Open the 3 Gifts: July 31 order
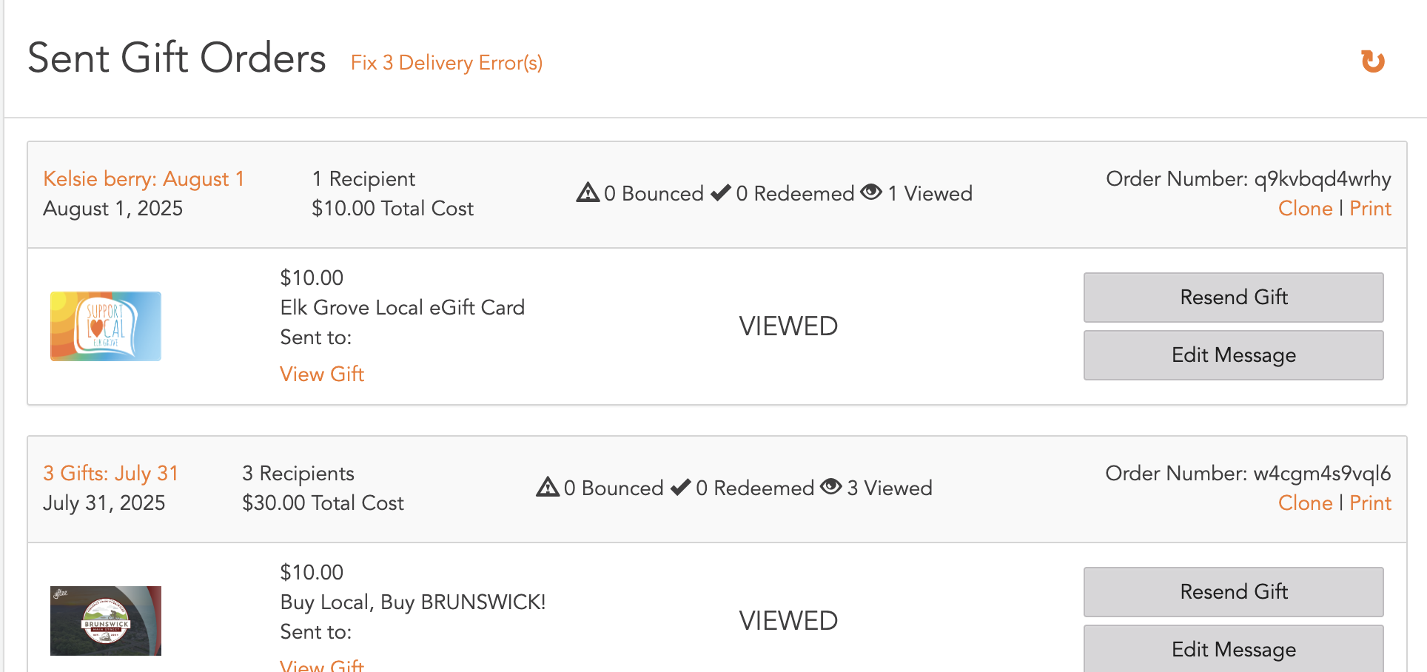1427x672 pixels. tap(111, 474)
